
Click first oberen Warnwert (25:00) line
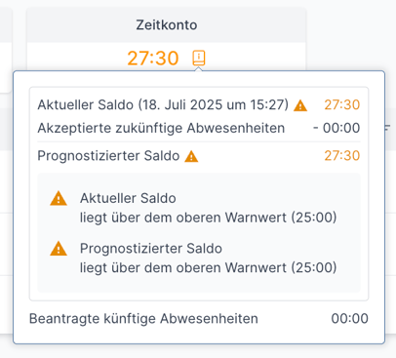pos(208,218)
